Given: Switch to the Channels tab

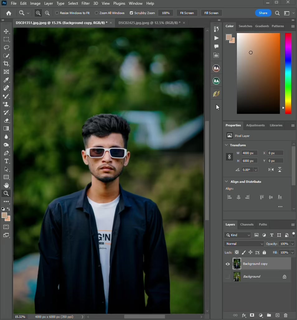Looking at the screenshot, I should [247, 224].
